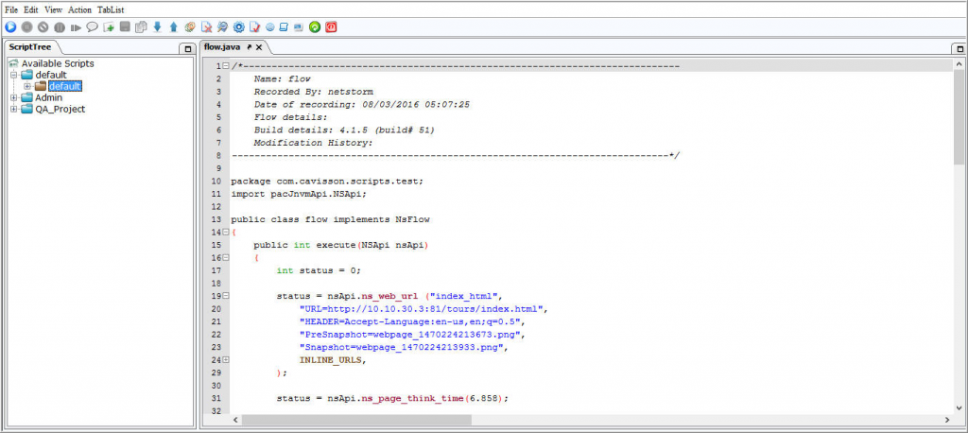Click the grey Pause icon
The height and width of the screenshot is (433, 968).
click(60, 27)
